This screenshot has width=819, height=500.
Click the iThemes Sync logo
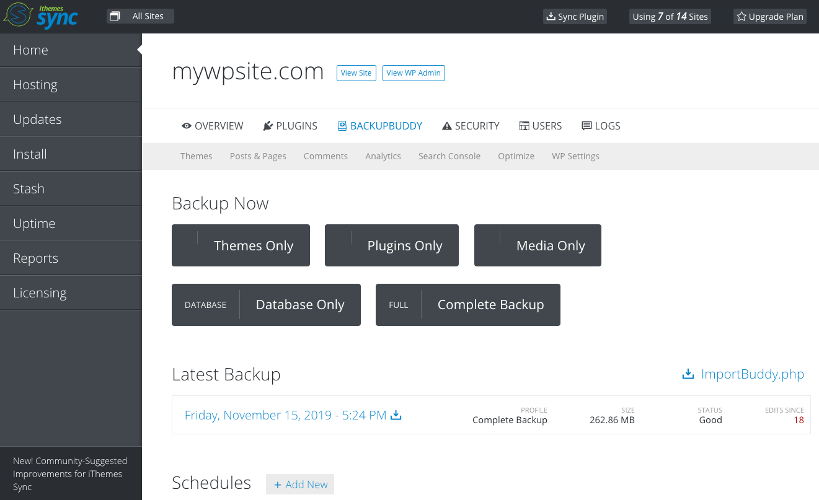(41, 16)
